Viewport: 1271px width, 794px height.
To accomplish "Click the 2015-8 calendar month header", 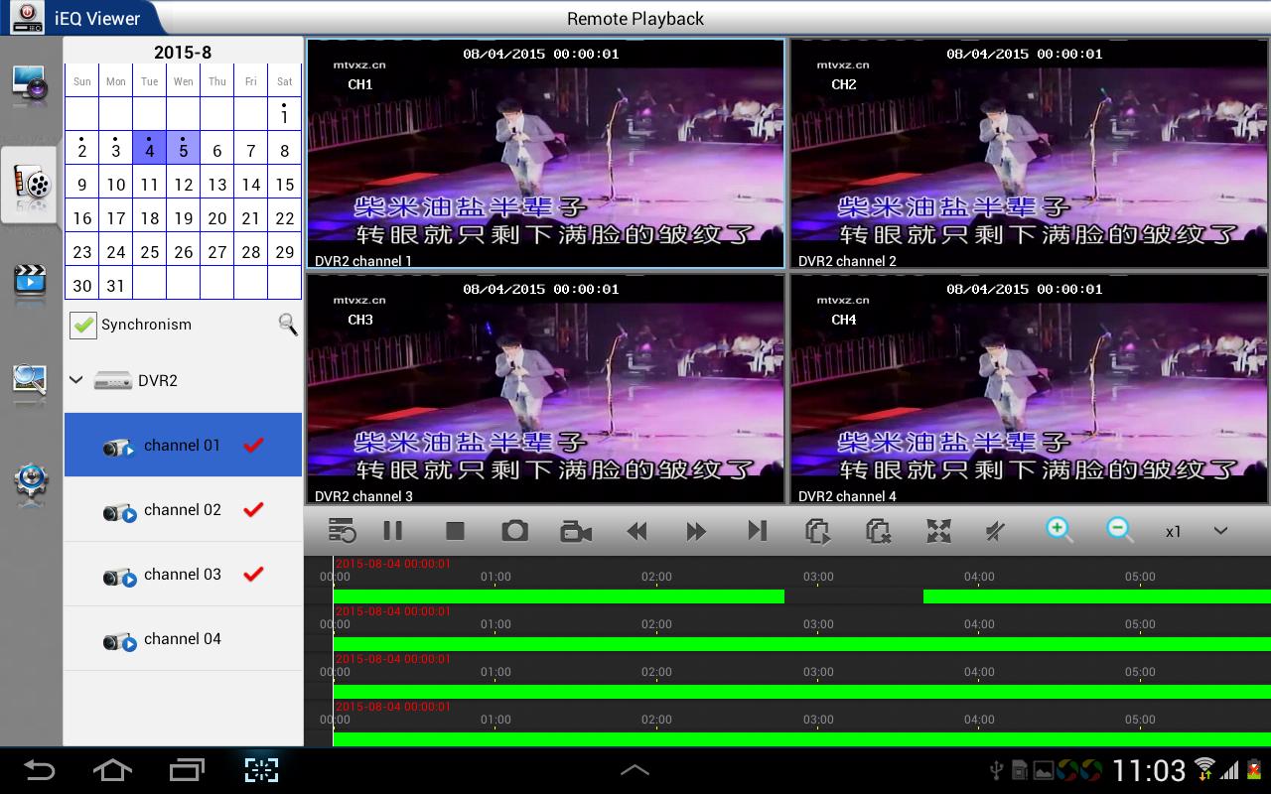I will point(183,52).
